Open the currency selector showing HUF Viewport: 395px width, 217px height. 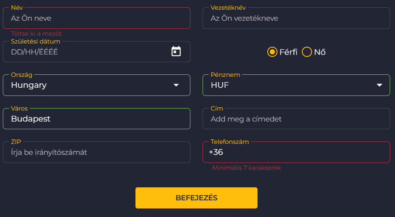(285, 85)
